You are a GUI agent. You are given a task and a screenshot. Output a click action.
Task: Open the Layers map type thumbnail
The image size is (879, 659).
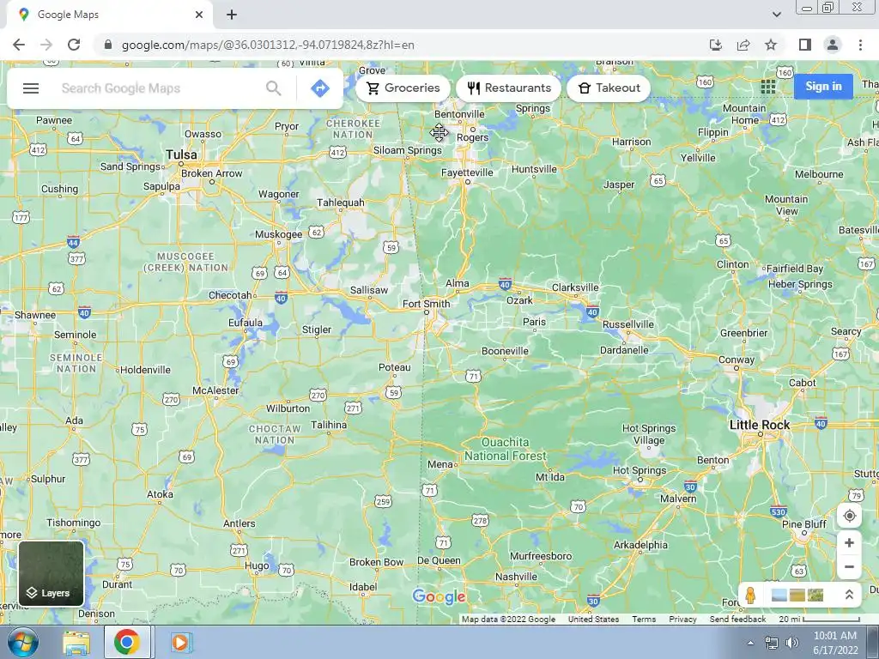pos(51,573)
